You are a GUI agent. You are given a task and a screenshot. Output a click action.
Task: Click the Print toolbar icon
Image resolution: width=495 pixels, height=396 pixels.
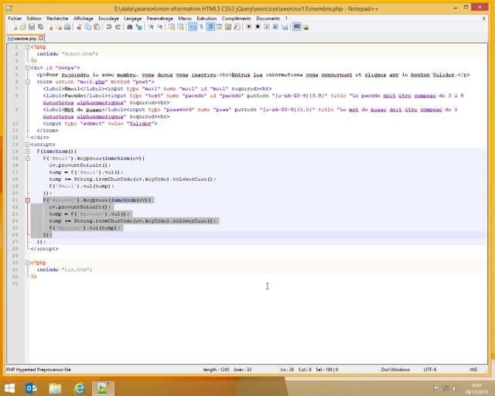point(67,27)
